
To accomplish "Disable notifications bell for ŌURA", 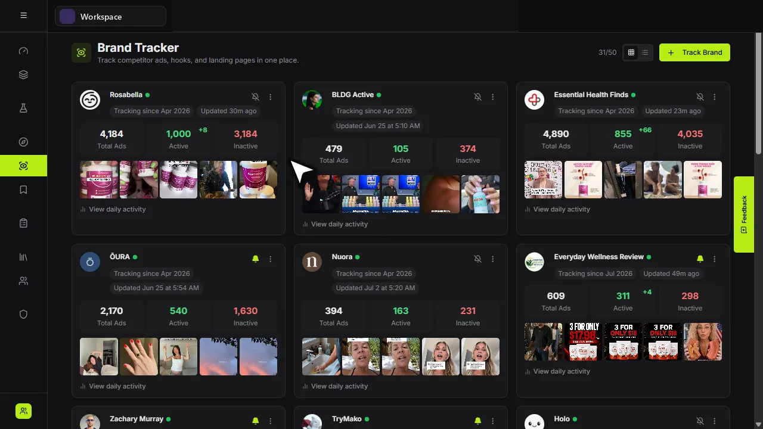I will pyautogui.click(x=255, y=259).
